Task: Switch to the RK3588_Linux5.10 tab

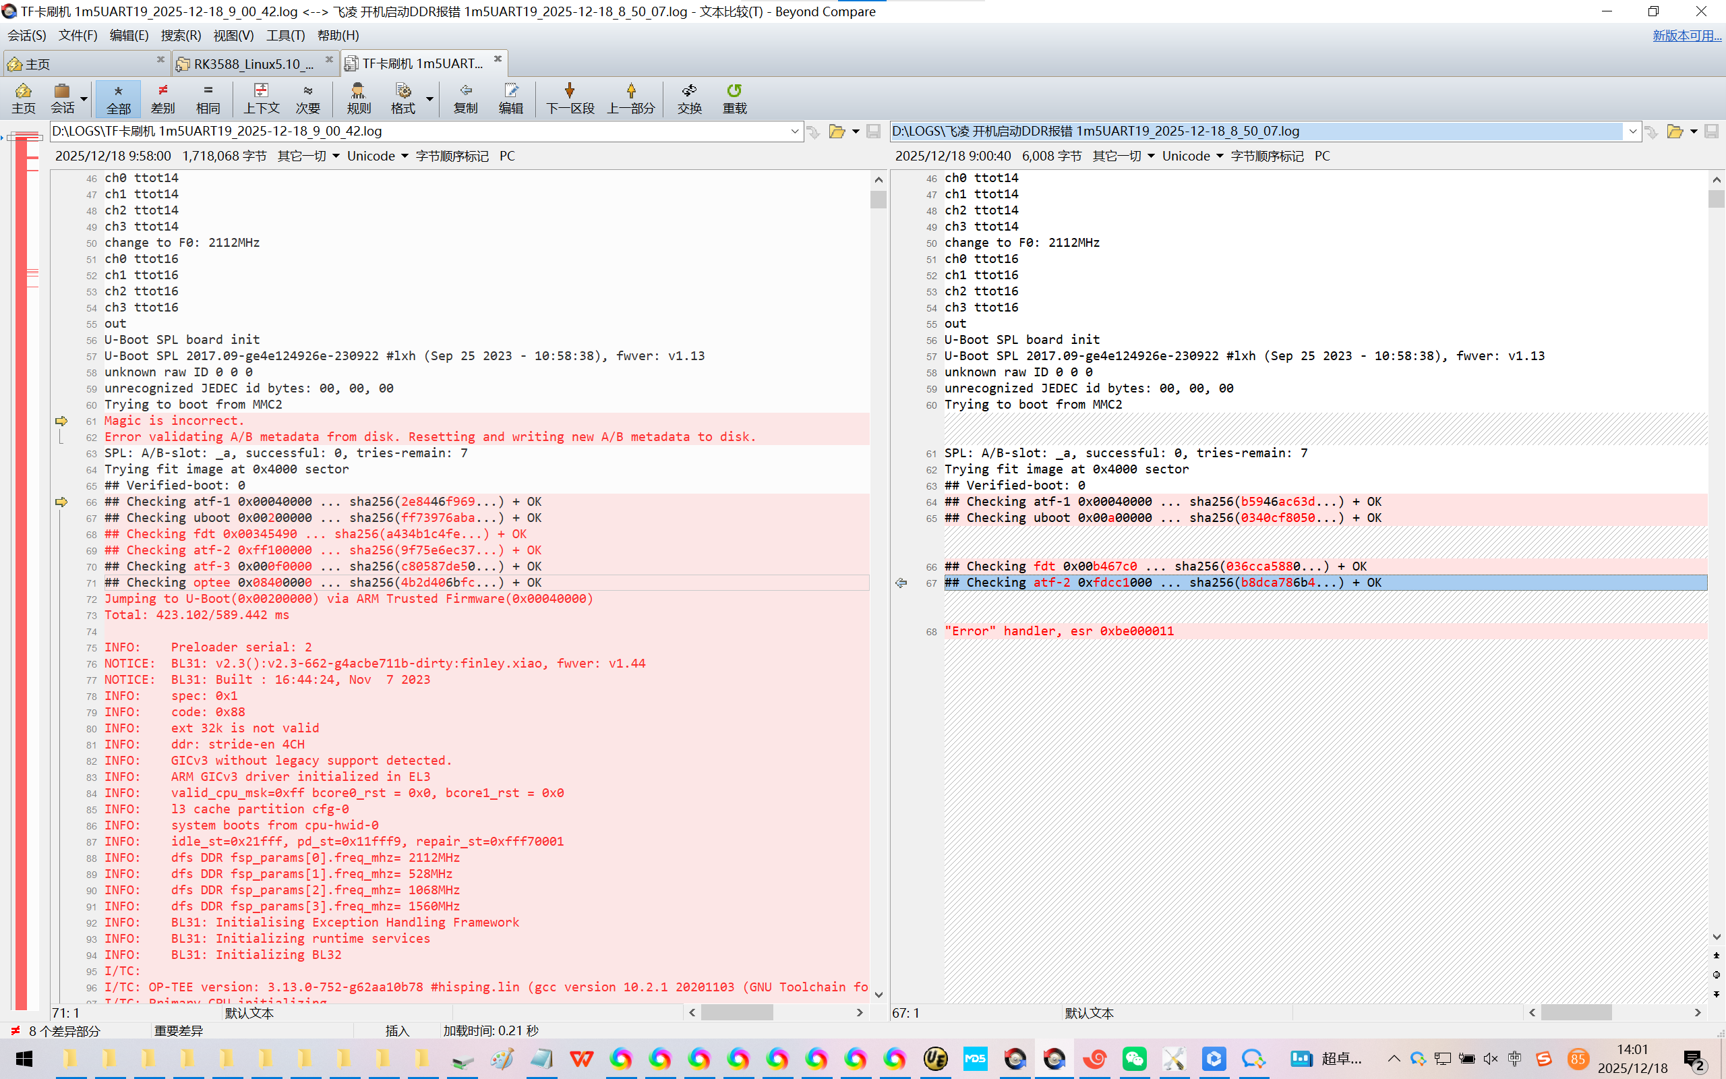Action: 252,63
